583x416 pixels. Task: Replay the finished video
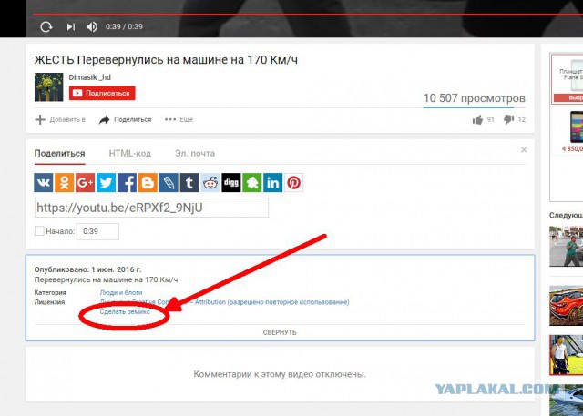[x=46, y=26]
